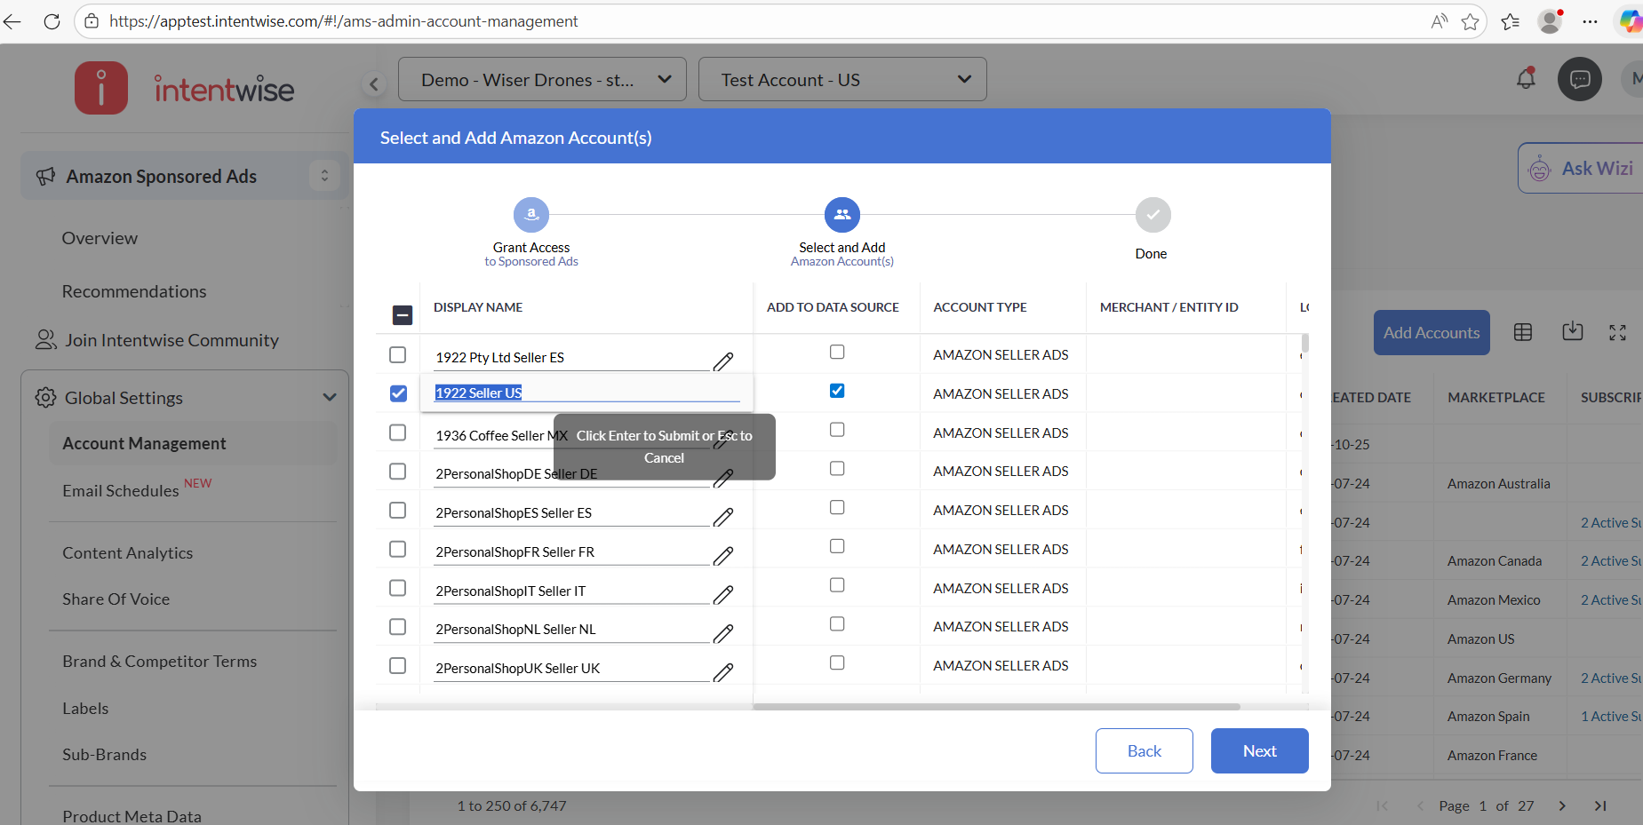The image size is (1643, 825).
Task: Refresh the browser page
Action: tap(52, 21)
